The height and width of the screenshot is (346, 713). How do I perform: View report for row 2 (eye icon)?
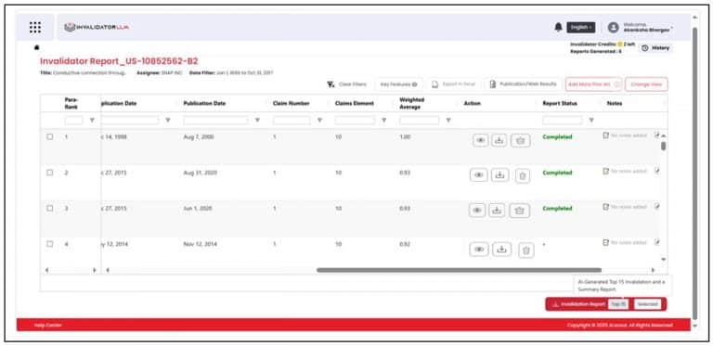click(x=478, y=174)
